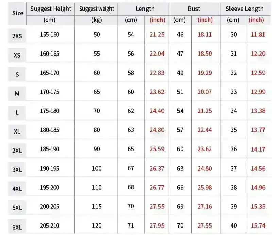
Task: Click the 205-210 height cell
Action: pyautogui.click(x=50, y=225)
